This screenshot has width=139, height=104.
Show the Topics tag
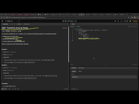pos(8,31)
